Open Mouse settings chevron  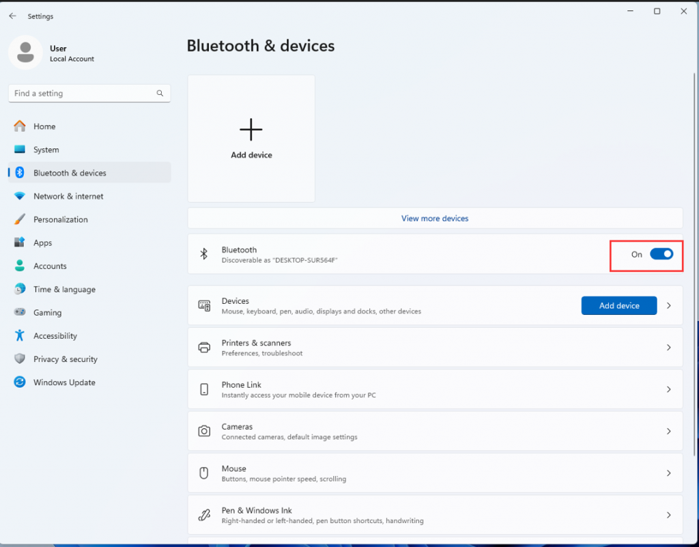(669, 473)
